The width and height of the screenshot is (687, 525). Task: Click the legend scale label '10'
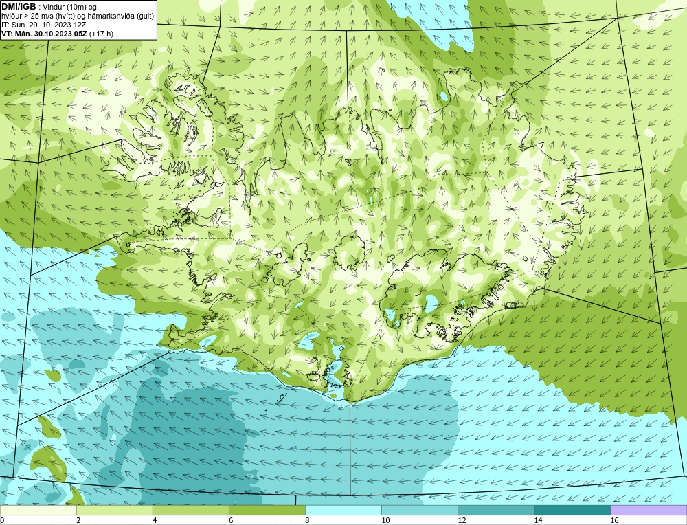pyautogui.click(x=385, y=520)
